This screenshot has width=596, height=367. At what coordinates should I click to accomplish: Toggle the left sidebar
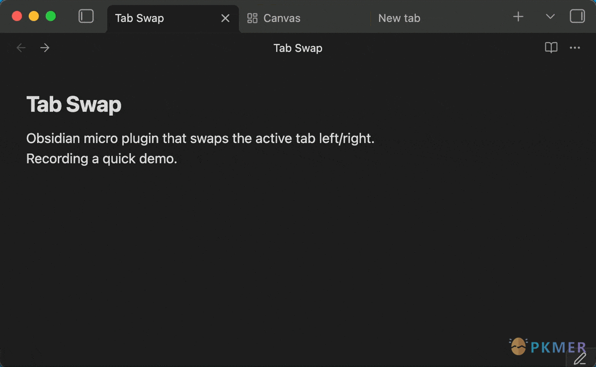click(x=86, y=16)
